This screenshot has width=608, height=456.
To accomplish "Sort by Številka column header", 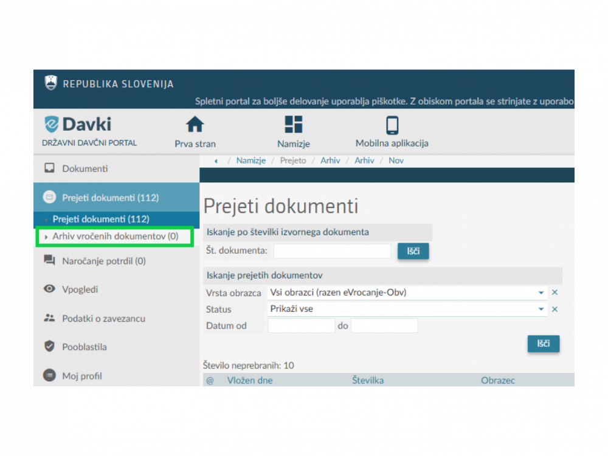I will coord(368,381).
